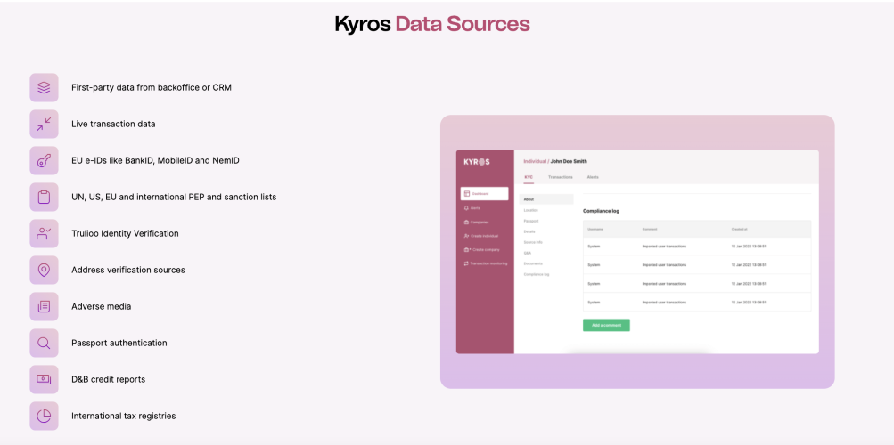Image resolution: width=894 pixels, height=445 pixels.
Task: Select the Q&A section
Action: [x=528, y=253]
